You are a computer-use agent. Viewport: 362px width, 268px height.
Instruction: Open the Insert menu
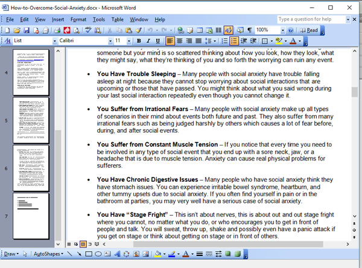pyautogui.click(x=58, y=20)
